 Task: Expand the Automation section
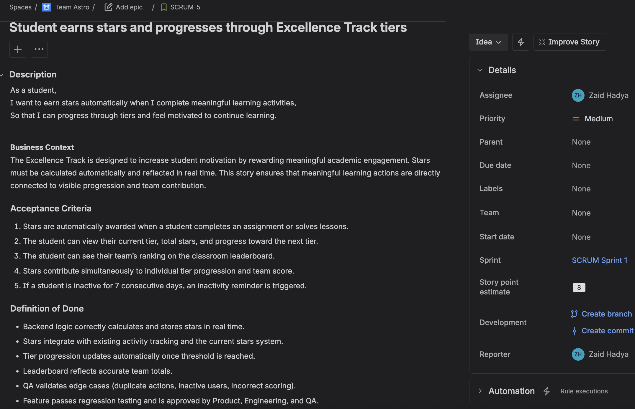click(x=480, y=391)
